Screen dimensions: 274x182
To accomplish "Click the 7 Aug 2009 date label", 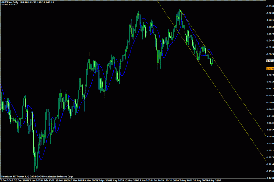I will (186, 180).
